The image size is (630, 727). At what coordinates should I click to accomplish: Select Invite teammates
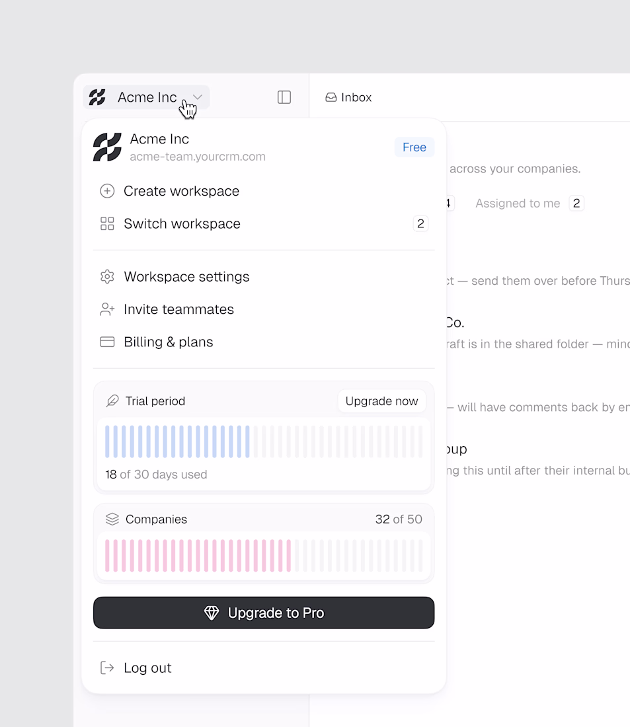[264, 309]
